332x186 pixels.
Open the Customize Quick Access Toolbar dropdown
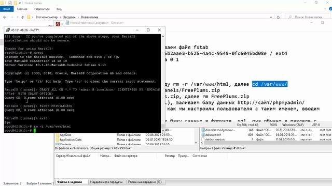coord(20,3)
